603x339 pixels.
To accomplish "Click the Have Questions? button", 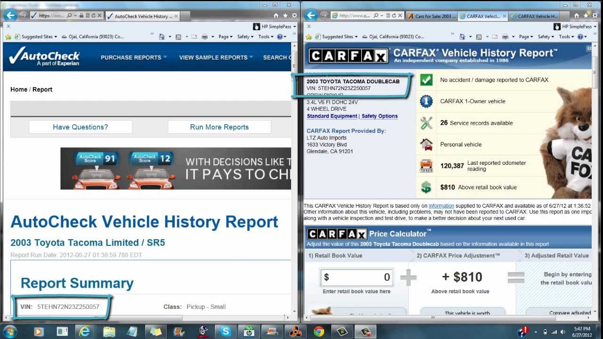I will (x=81, y=127).
